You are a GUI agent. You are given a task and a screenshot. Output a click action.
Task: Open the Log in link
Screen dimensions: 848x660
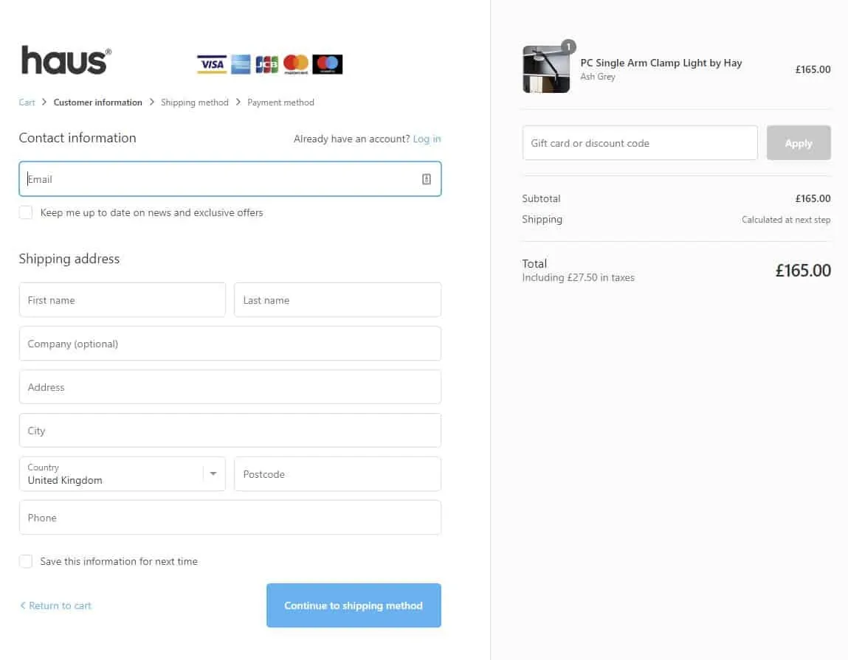427,139
